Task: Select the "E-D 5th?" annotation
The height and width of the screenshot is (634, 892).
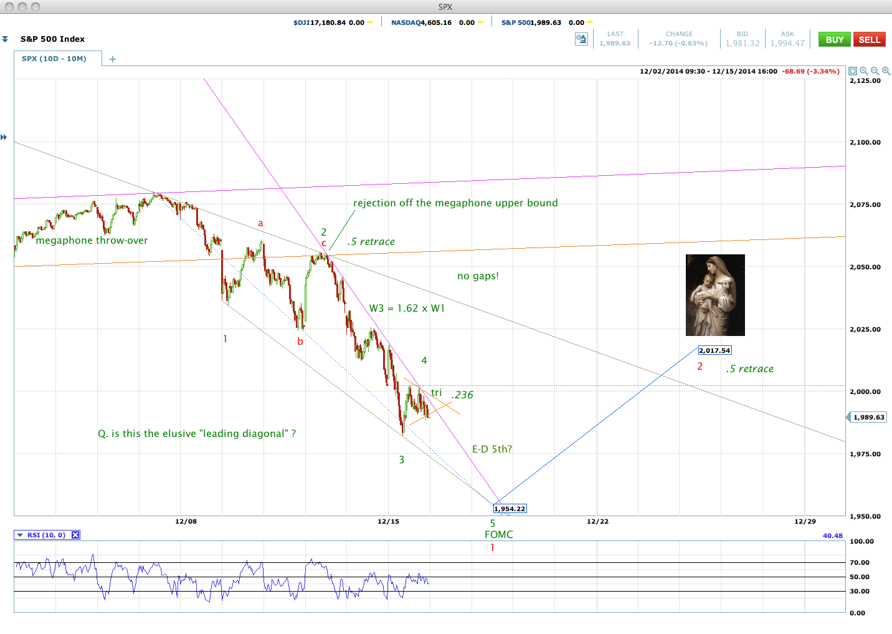Action: [x=492, y=449]
